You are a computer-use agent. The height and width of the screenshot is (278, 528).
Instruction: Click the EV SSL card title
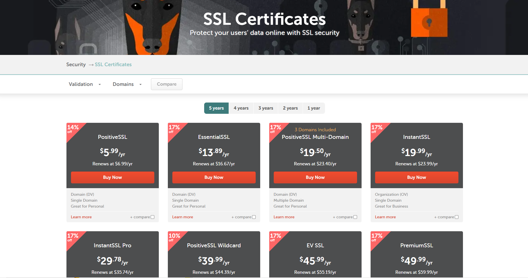(x=315, y=245)
